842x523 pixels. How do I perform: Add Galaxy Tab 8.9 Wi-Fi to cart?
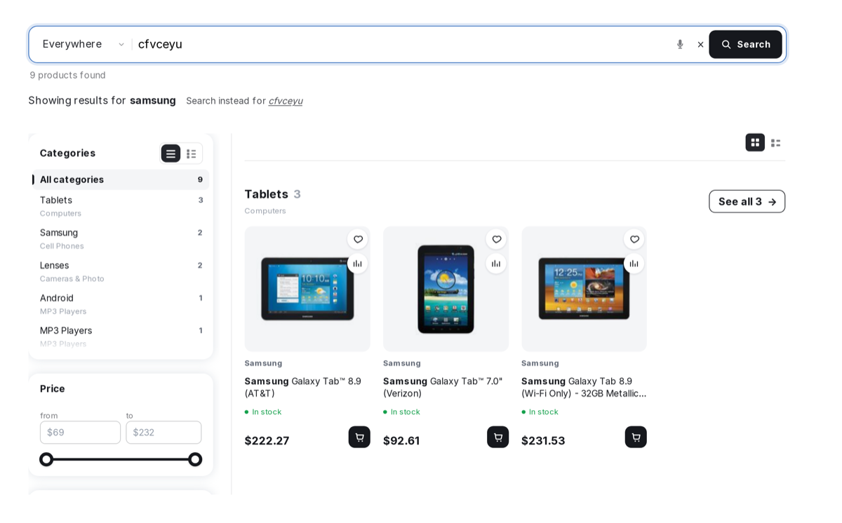pyautogui.click(x=636, y=437)
